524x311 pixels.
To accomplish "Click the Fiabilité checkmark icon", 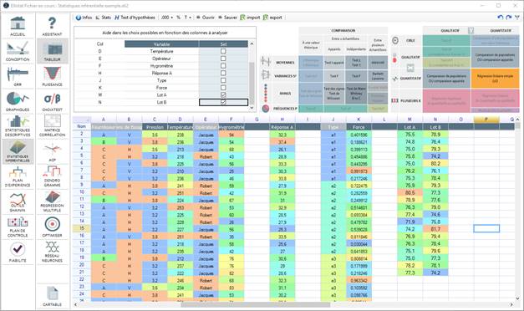I will tap(18, 252).
